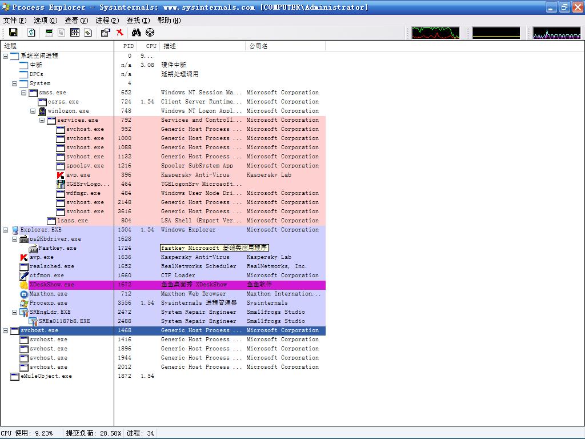
Task: Click the 'LSA Shell (Export Ver...' description
Action: pyautogui.click(x=202, y=221)
